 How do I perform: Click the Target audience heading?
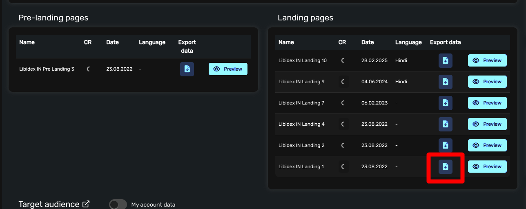coord(49,204)
